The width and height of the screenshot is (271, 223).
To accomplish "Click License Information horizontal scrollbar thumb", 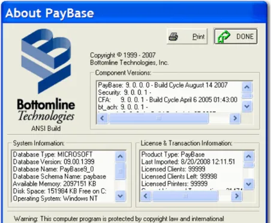I will tap(185, 196).
